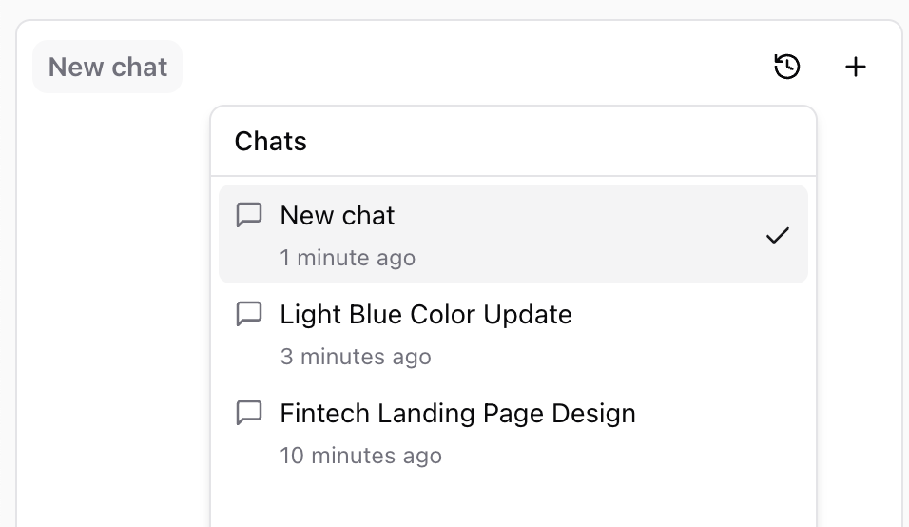The width and height of the screenshot is (909, 527).
Task: Click the speech bubble icon beside New chat
Action: tap(249, 215)
